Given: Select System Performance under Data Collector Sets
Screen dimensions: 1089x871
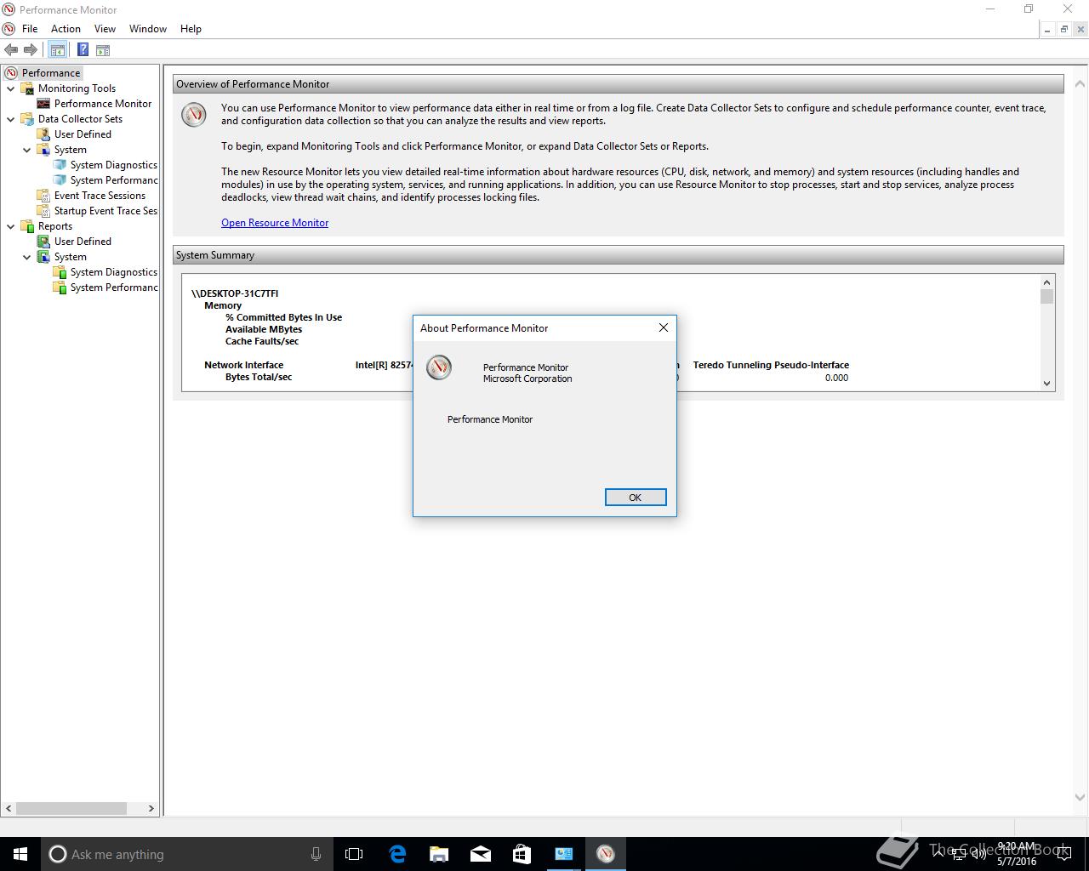Looking at the screenshot, I should [114, 180].
